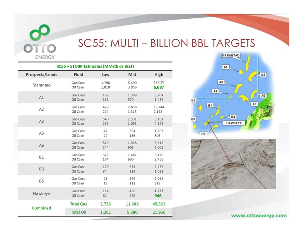Click the A5 row name in the table

click(x=41, y=133)
